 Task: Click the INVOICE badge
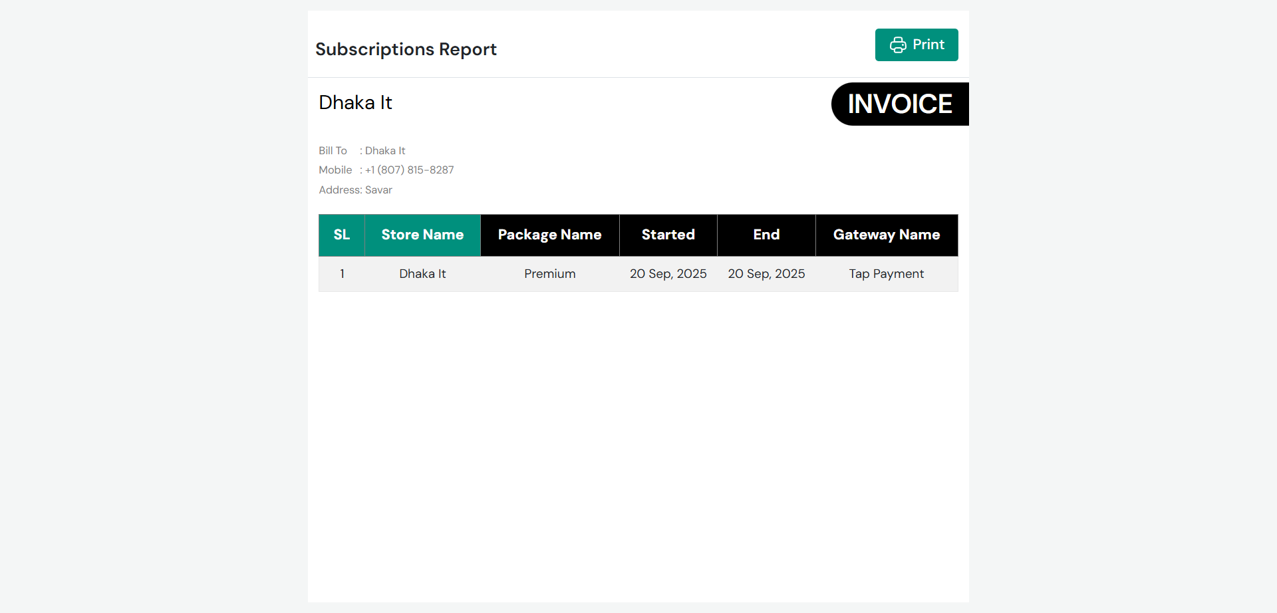pyautogui.click(x=899, y=104)
